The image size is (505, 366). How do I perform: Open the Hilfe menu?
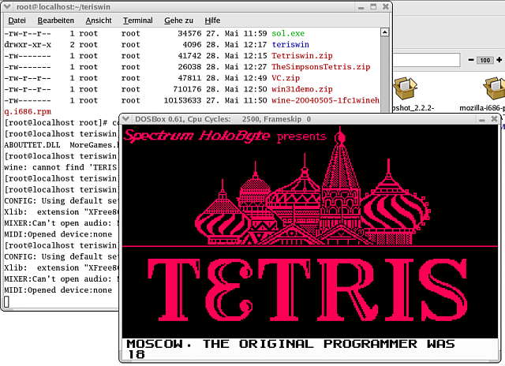(212, 21)
